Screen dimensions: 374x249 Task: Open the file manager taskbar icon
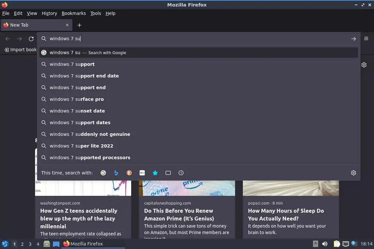coord(47,244)
